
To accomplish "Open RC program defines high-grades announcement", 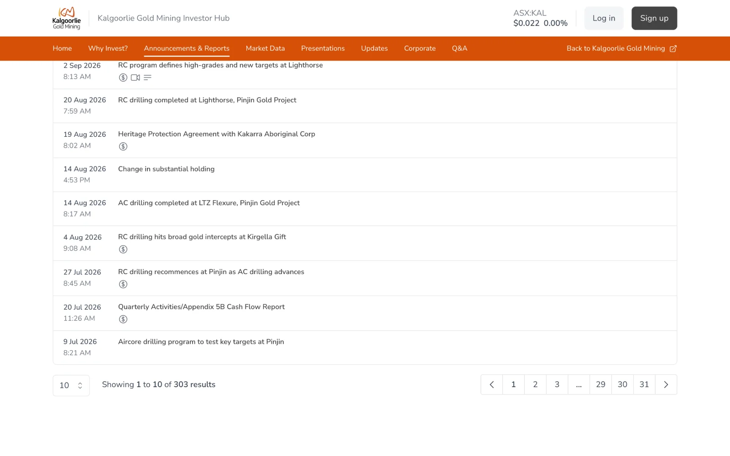I will (220, 65).
